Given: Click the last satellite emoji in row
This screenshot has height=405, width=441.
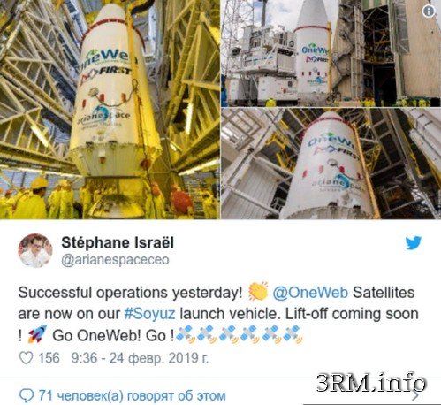Looking at the screenshot, I should pos(293,334).
